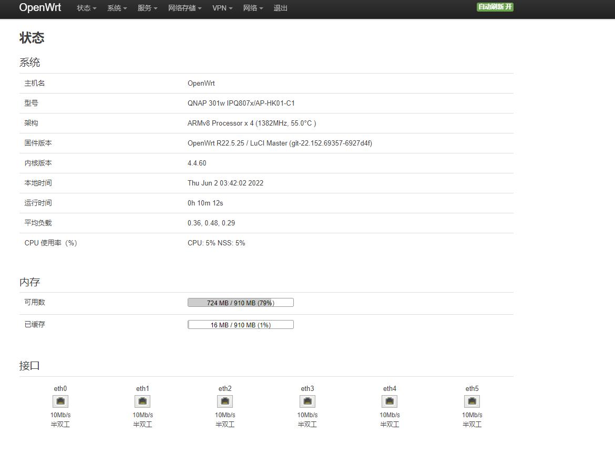Click the 架构 row label
The width and height of the screenshot is (615, 454).
32,123
